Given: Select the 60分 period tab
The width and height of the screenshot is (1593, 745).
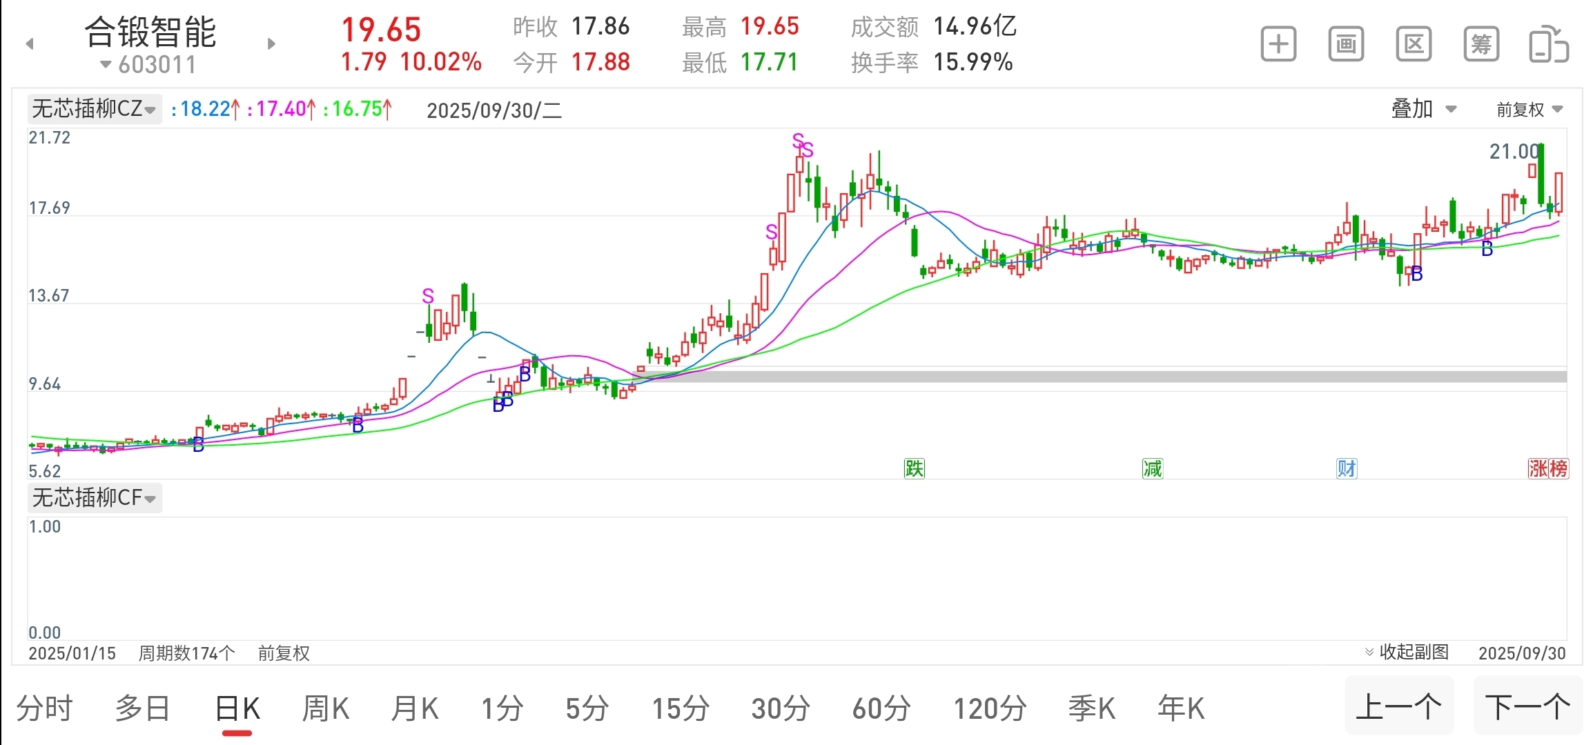Looking at the screenshot, I should coord(881,709).
